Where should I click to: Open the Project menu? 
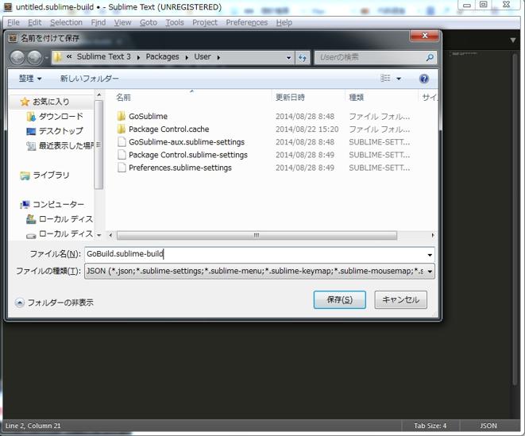pos(205,22)
